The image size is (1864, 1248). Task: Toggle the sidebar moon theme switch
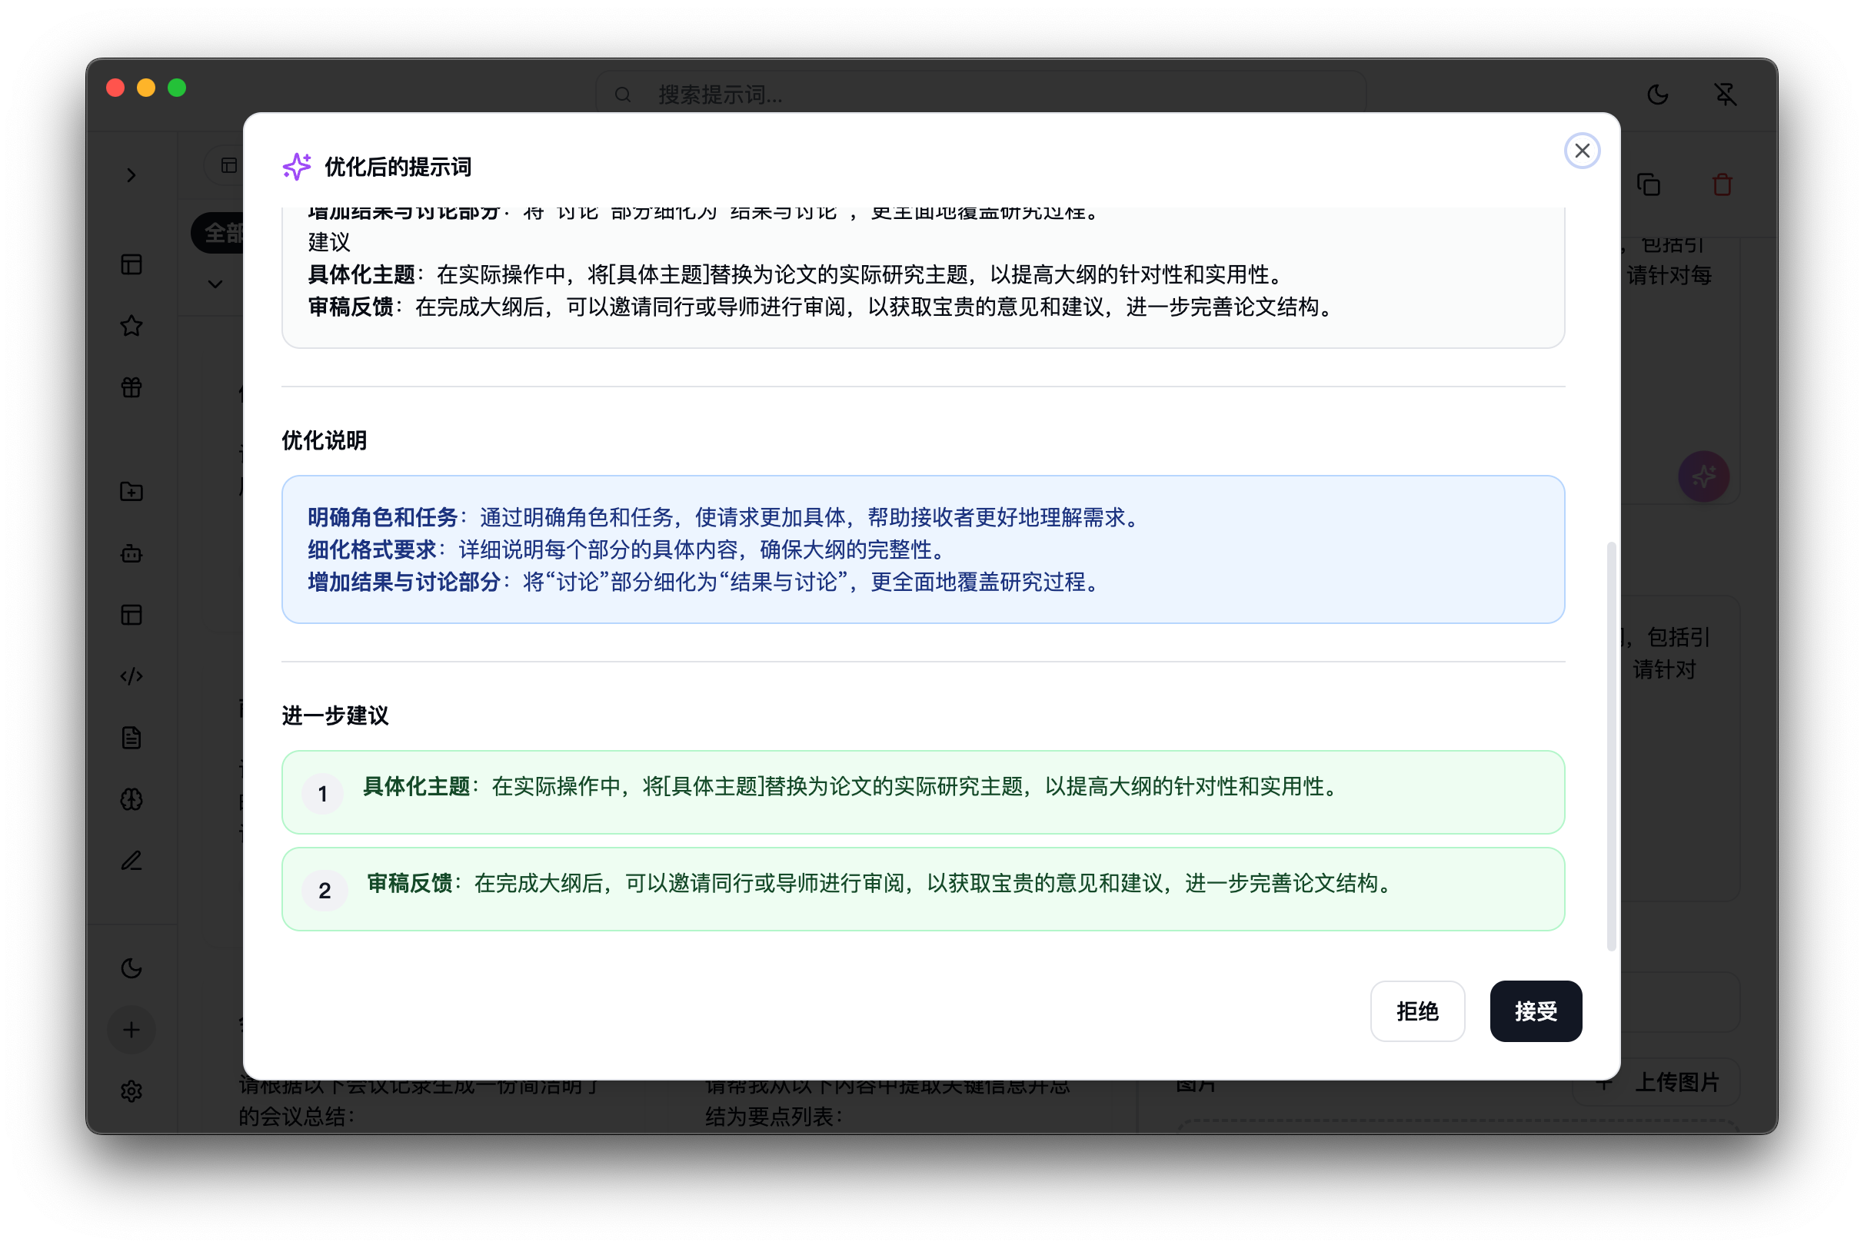pos(131,968)
